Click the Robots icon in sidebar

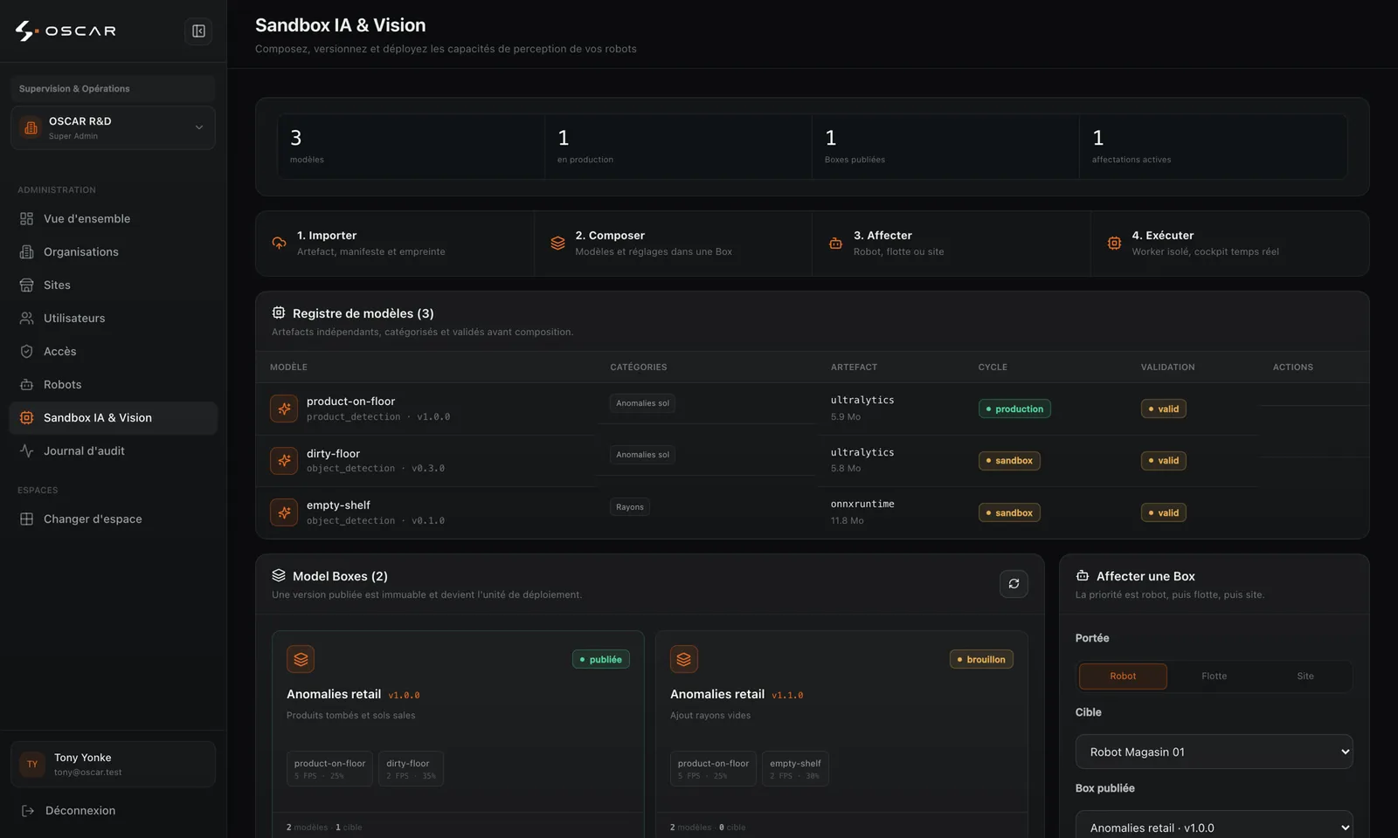click(x=27, y=385)
